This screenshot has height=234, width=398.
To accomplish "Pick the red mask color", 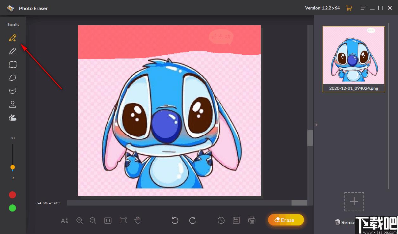I will pos(12,195).
